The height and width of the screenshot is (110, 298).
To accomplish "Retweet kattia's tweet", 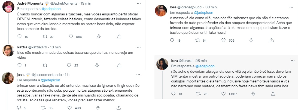I will [45, 65].
